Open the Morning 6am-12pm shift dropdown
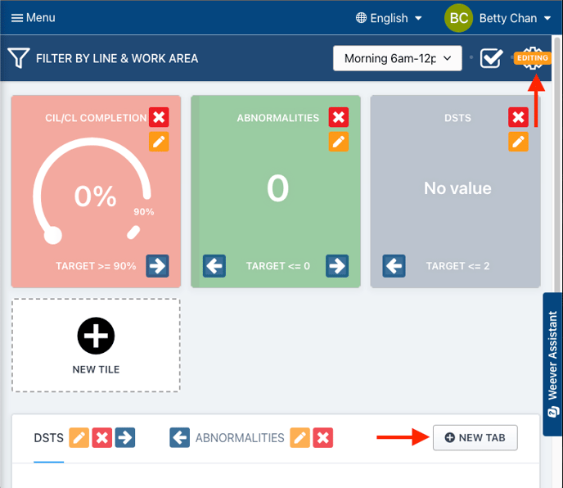Viewport: 563px width, 488px height. click(x=398, y=59)
